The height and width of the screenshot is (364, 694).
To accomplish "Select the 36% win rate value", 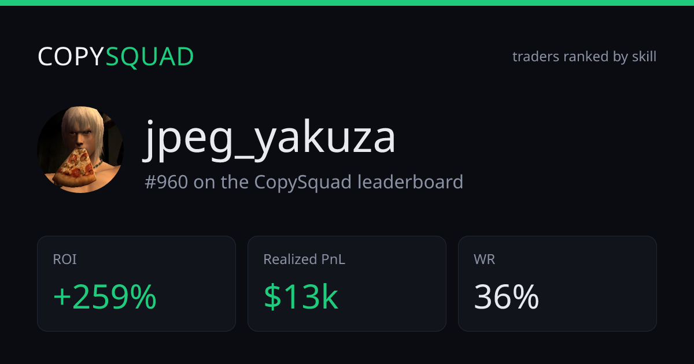I will coord(507,297).
